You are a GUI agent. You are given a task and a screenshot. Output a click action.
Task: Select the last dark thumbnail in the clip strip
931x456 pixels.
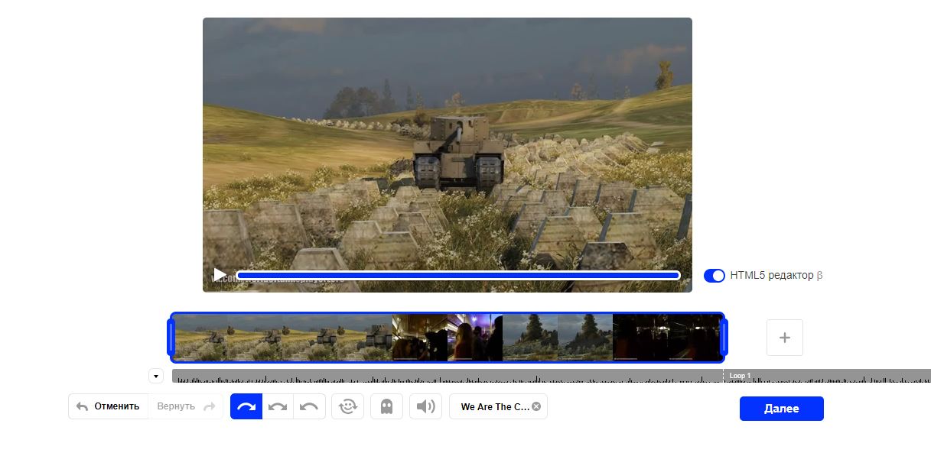(x=694, y=337)
